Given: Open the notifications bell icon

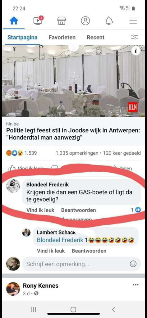Looking at the screenshot, I should [x=109, y=21].
